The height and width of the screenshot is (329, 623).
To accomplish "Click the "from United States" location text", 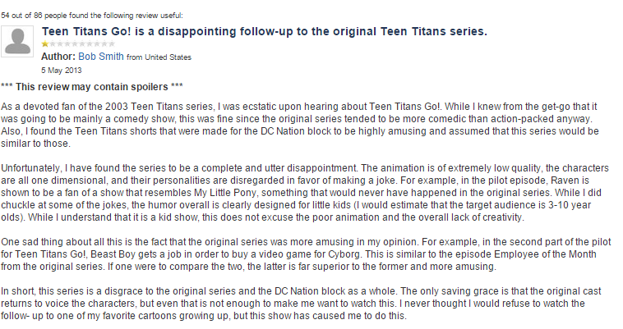I will [x=159, y=57].
